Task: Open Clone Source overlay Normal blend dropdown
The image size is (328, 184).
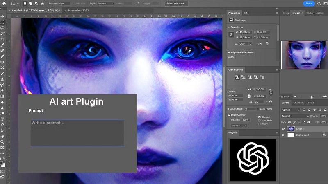Action: tap(239, 126)
